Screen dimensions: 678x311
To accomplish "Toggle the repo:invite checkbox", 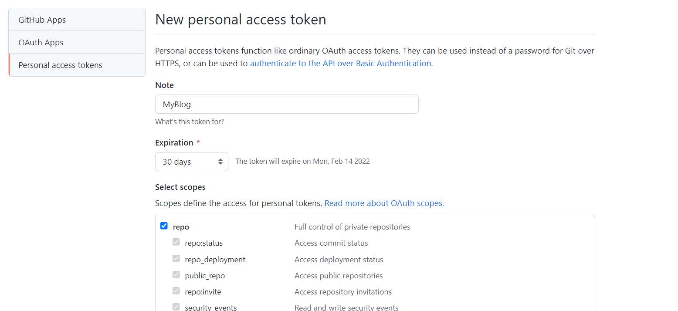I will [176, 291].
